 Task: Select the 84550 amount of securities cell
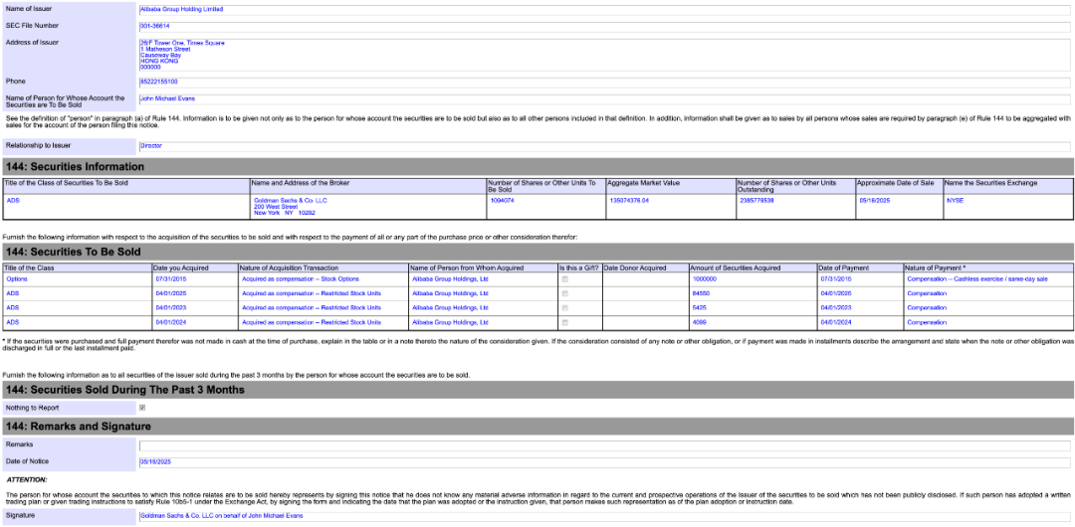coord(752,293)
